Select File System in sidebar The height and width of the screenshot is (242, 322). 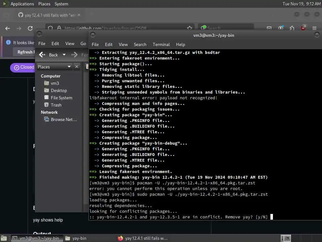pyautogui.click(x=58, y=98)
